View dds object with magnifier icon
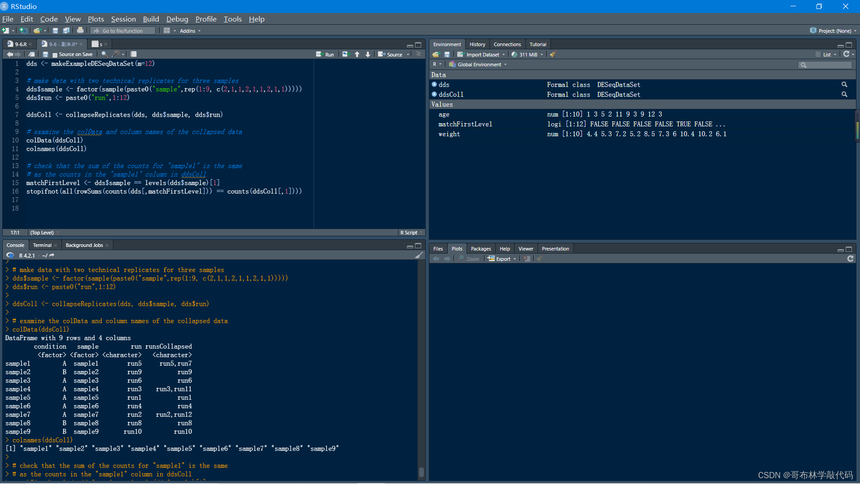 [x=844, y=84]
